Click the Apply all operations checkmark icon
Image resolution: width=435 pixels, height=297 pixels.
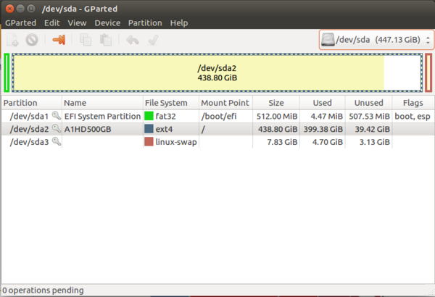point(153,40)
